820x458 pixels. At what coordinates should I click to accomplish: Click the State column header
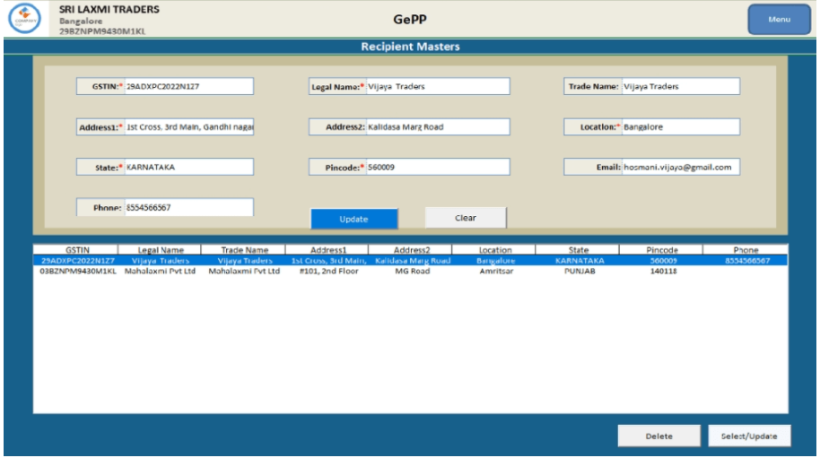point(578,250)
